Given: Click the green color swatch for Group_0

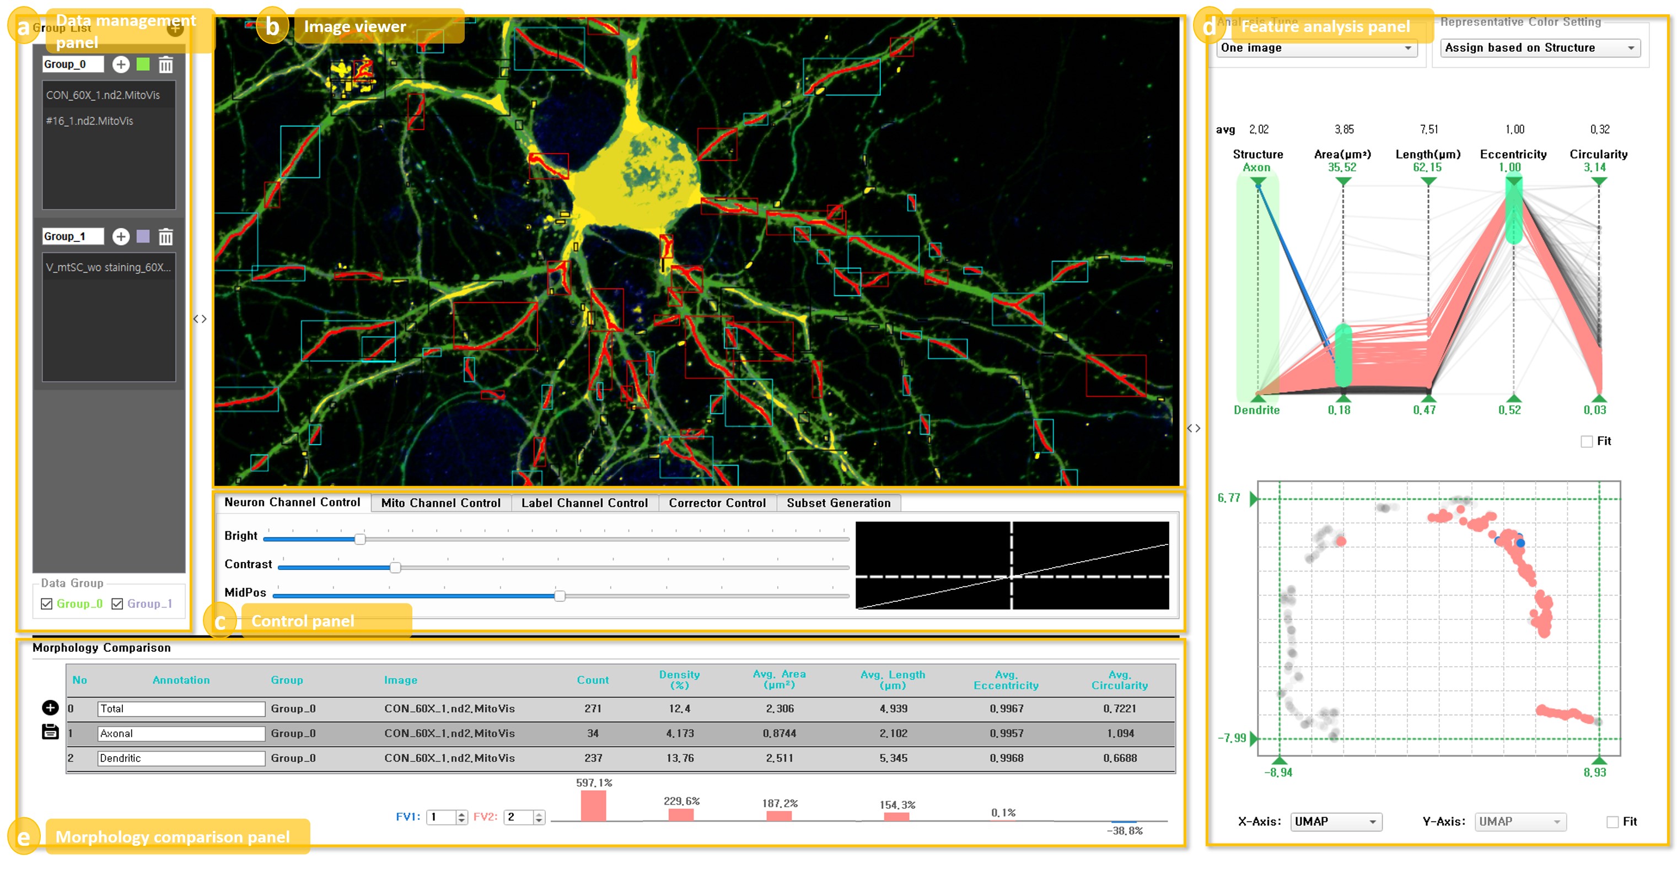Looking at the screenshot, I should click(x=143, y=64).
